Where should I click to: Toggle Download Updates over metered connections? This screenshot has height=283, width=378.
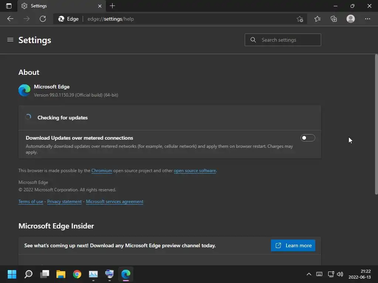click(307, 138)
